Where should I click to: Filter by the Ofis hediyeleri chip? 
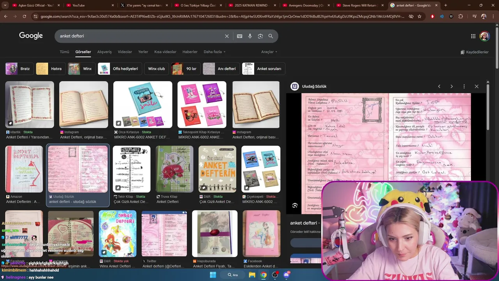[120, 69]
